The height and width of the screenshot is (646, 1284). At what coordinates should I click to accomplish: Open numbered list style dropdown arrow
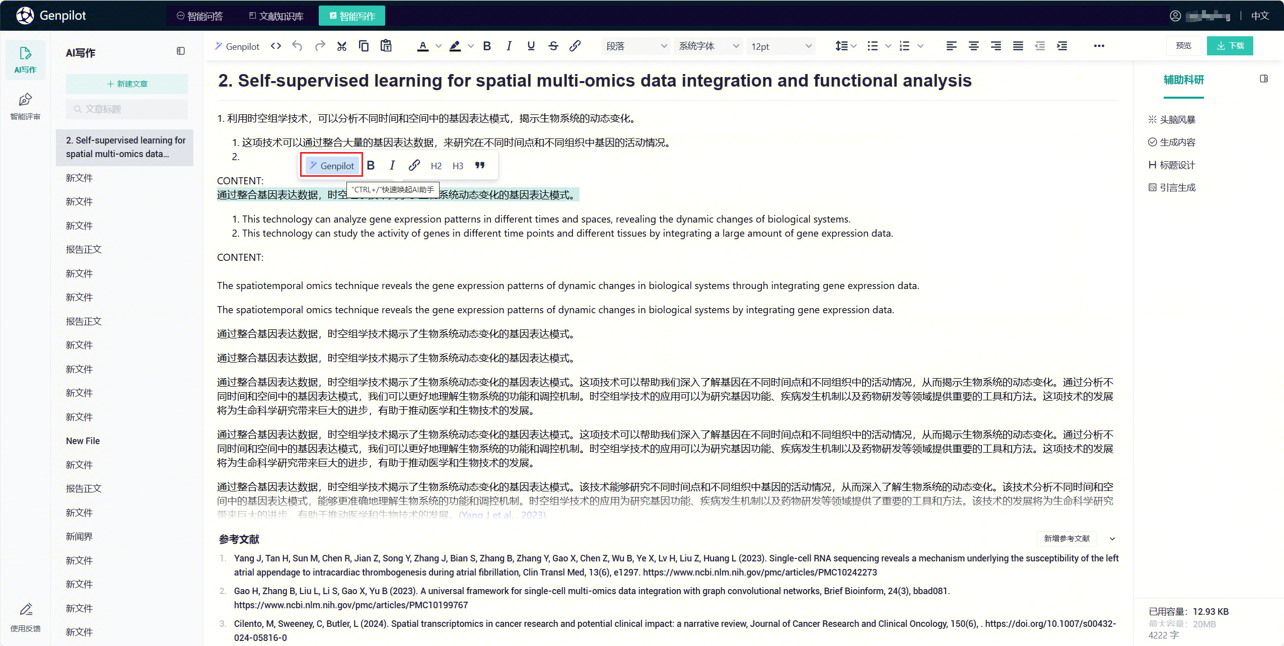coord(920,46)
